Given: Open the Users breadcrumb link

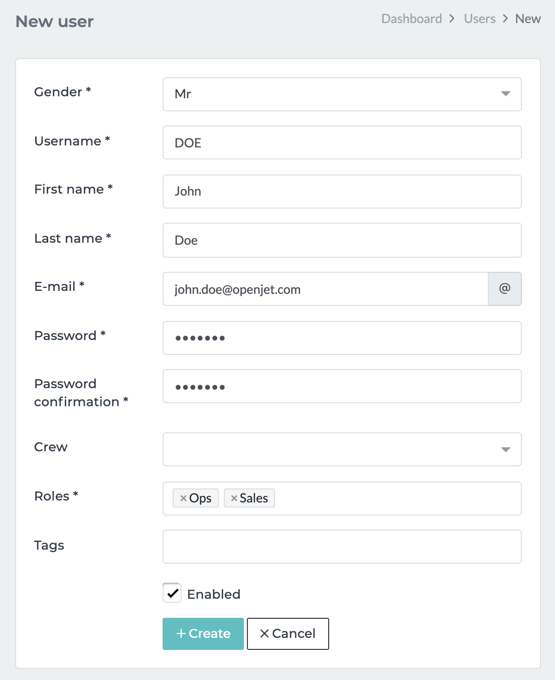Looking at the screenshot, I should tap(480, 19).
